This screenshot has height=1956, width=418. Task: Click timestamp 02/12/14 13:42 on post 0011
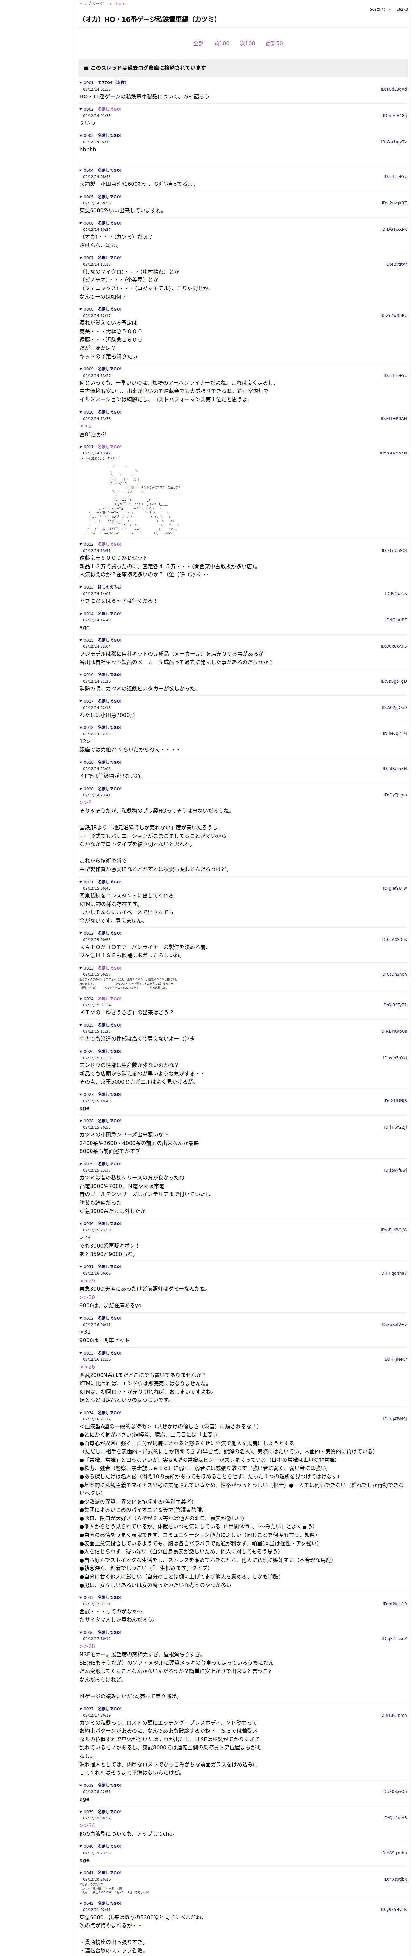click(x=96, y=453)
